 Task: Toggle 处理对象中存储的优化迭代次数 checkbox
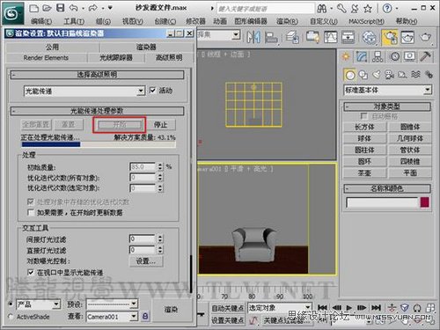31,202
